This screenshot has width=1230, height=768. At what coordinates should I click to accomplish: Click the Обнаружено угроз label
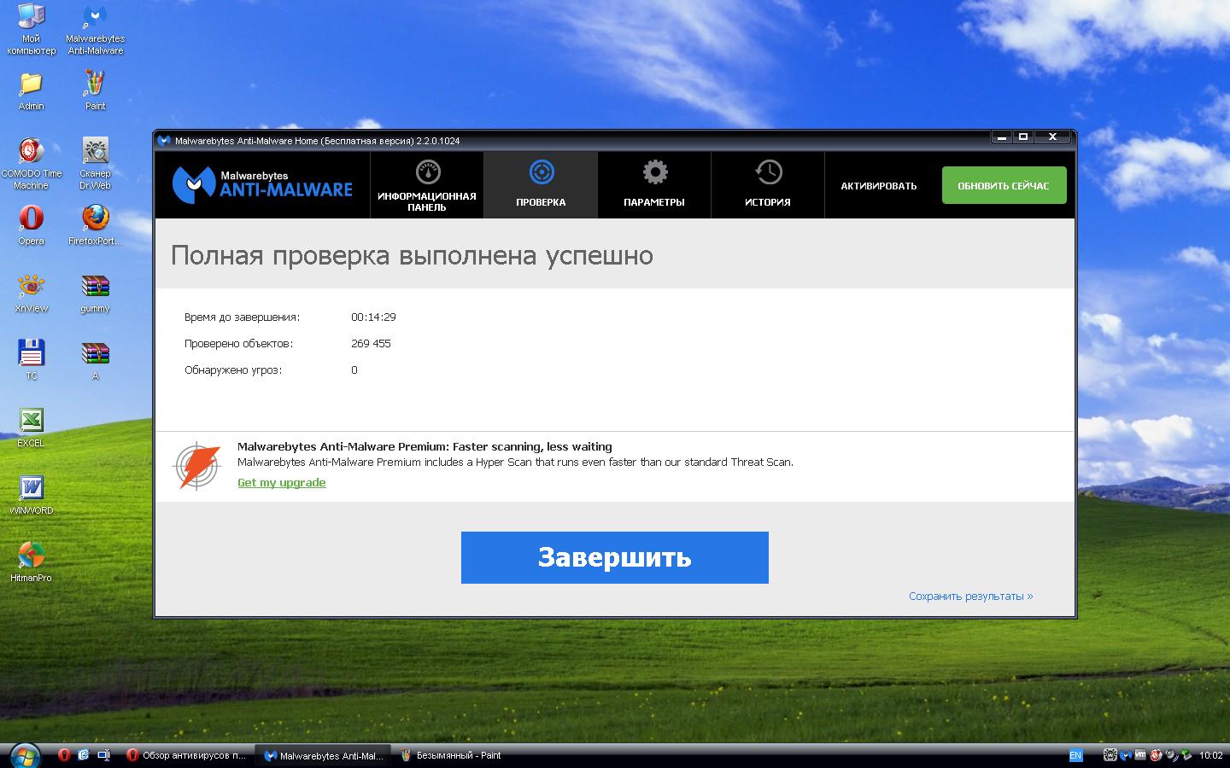coord(233,370)
